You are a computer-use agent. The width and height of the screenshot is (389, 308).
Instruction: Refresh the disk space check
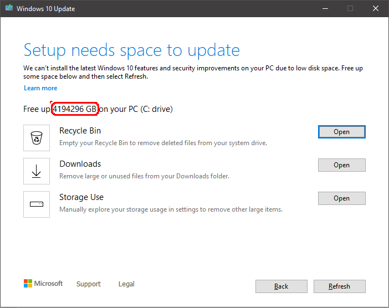[339, 286]
